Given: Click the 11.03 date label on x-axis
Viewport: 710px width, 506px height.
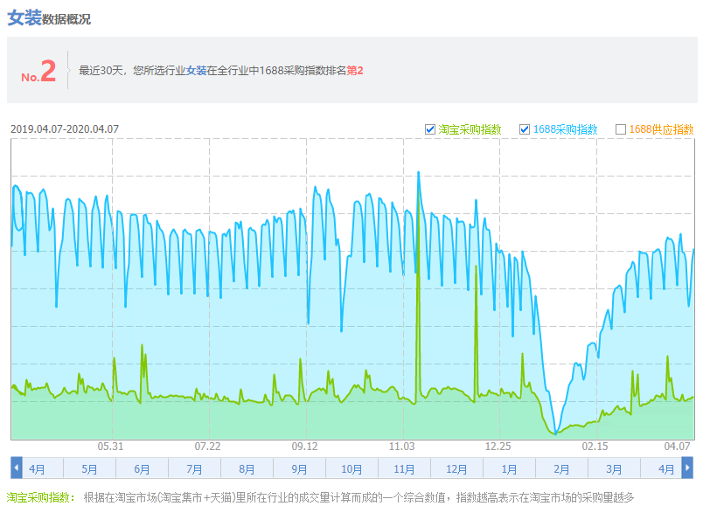Looking at the screenshot, I should tap(401, 447).
